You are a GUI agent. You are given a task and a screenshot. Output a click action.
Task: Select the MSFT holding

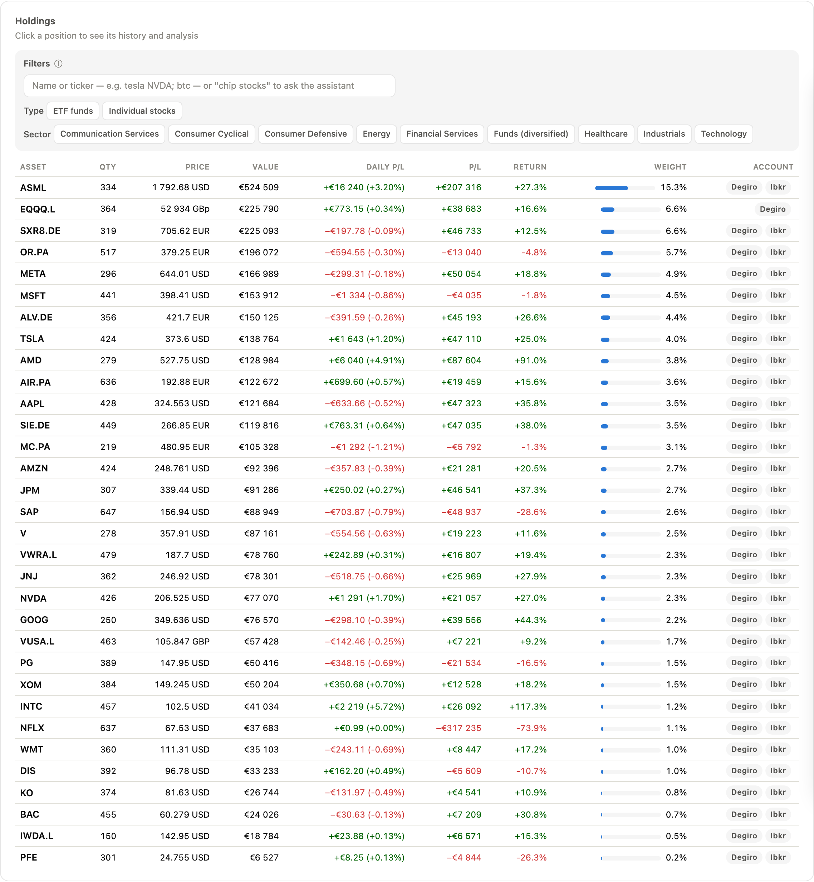(407, 295)
